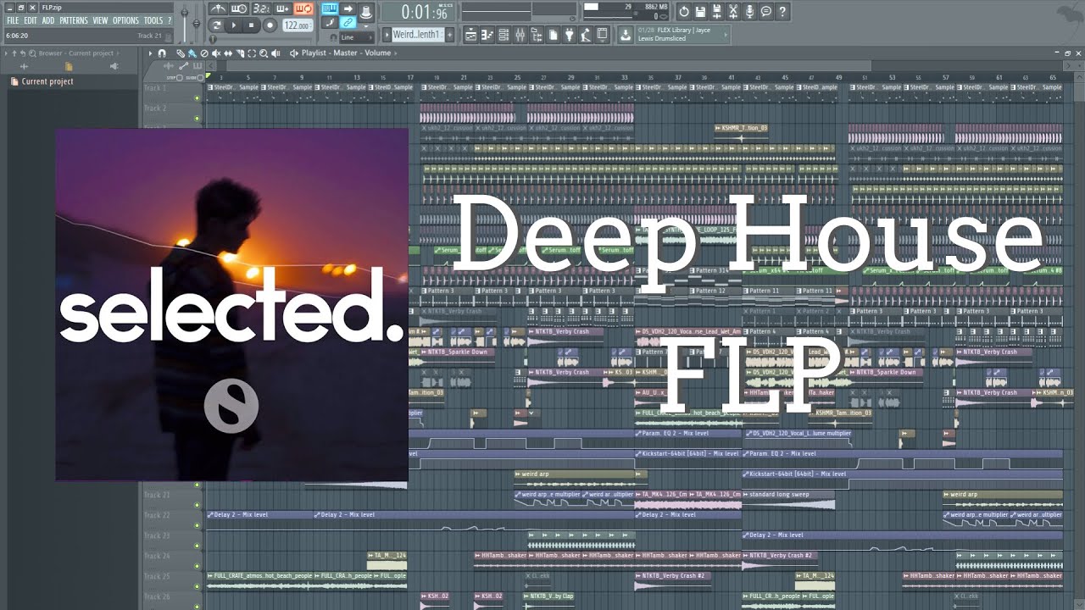Toggle the recording countdown 3-2-1 icon
Screen dimensions: 1085x610
[x=261, y=9]
